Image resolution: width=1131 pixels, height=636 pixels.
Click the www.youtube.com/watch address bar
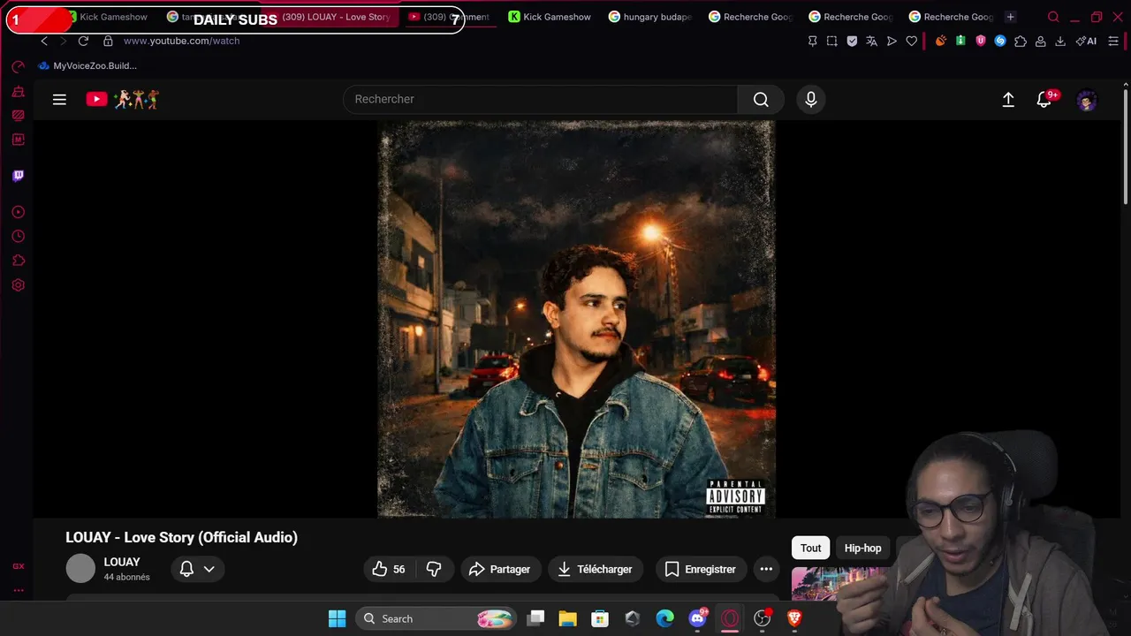click(181, 41)
